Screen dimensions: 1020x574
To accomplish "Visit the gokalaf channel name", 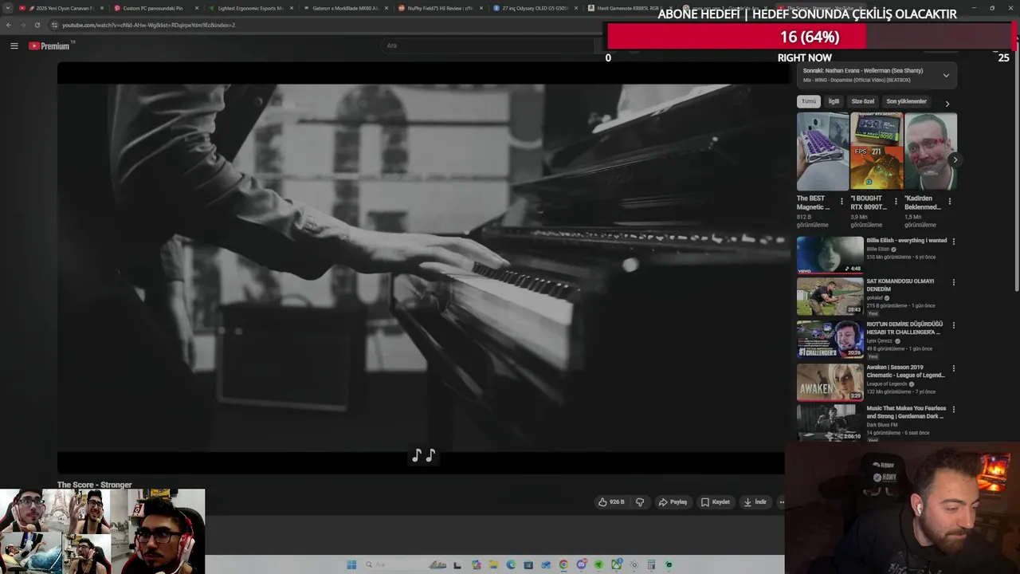I will pyautogui.click(x=874, y=298).
